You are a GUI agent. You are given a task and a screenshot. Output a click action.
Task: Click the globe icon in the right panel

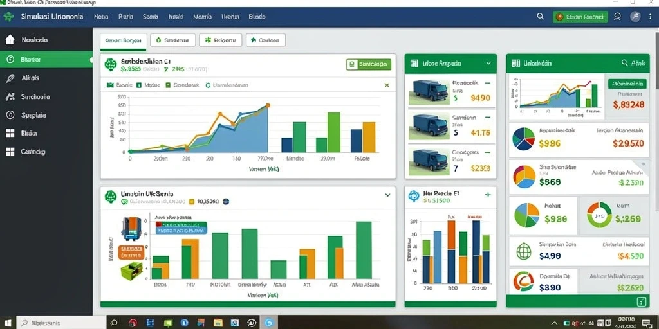[x=524, y=252]
